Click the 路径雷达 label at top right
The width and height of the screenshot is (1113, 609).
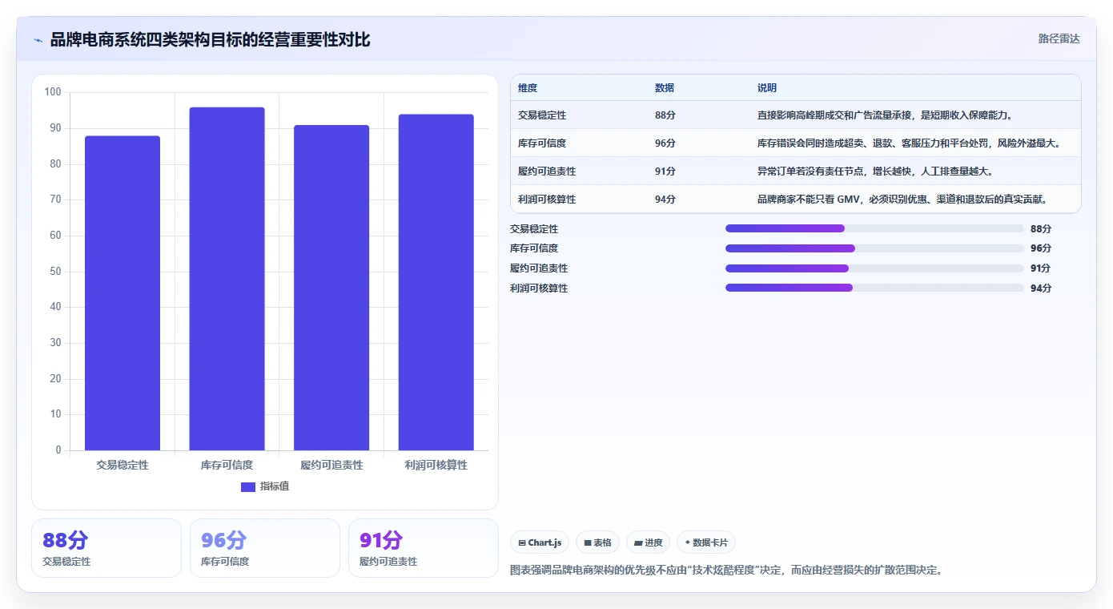[1059, 38]
